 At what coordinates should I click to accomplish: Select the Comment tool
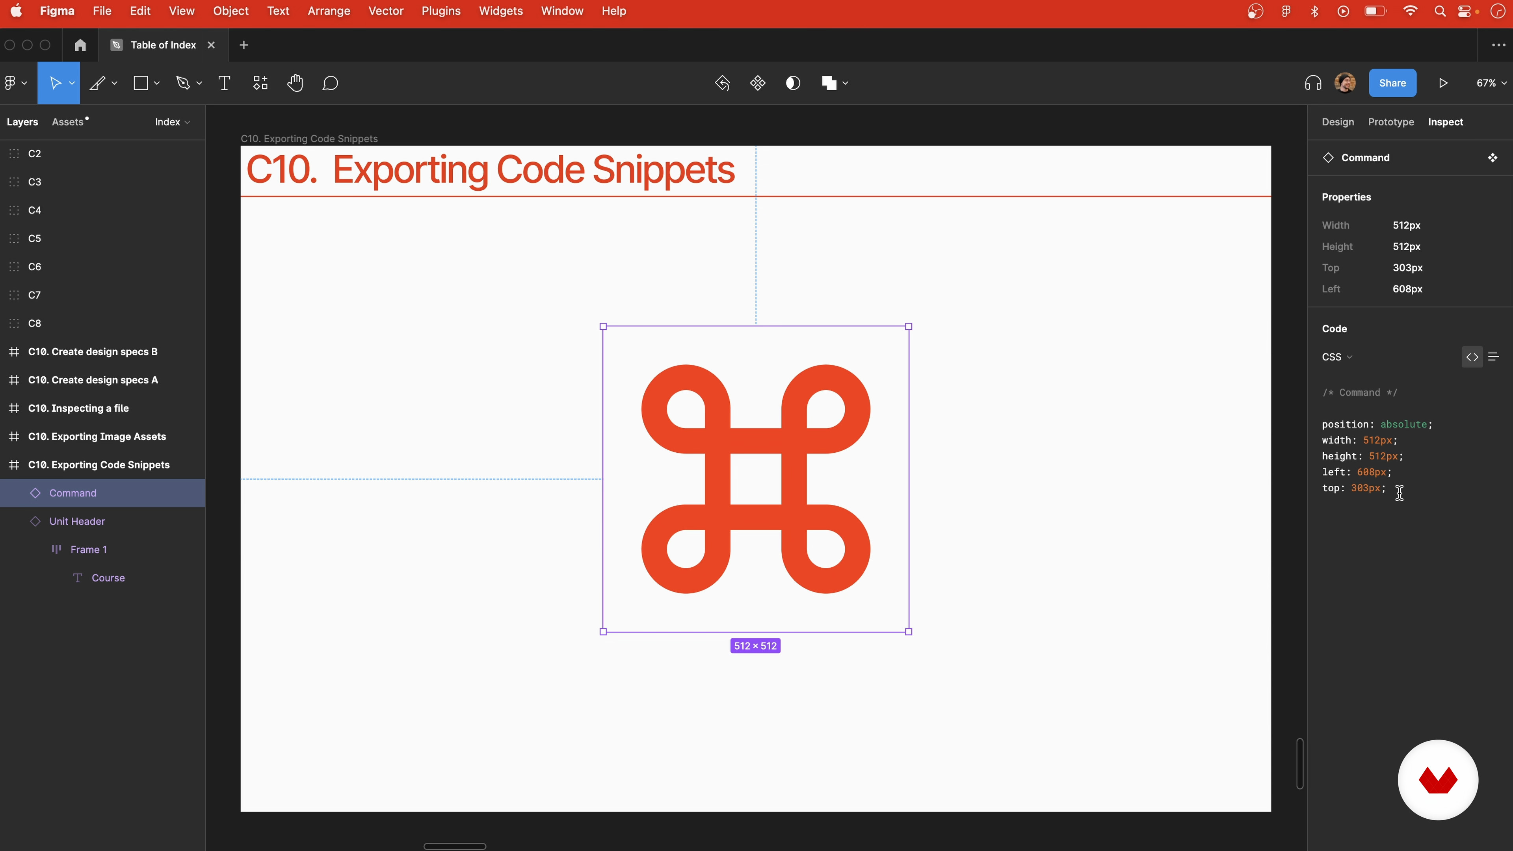click(x=330, y=83)
